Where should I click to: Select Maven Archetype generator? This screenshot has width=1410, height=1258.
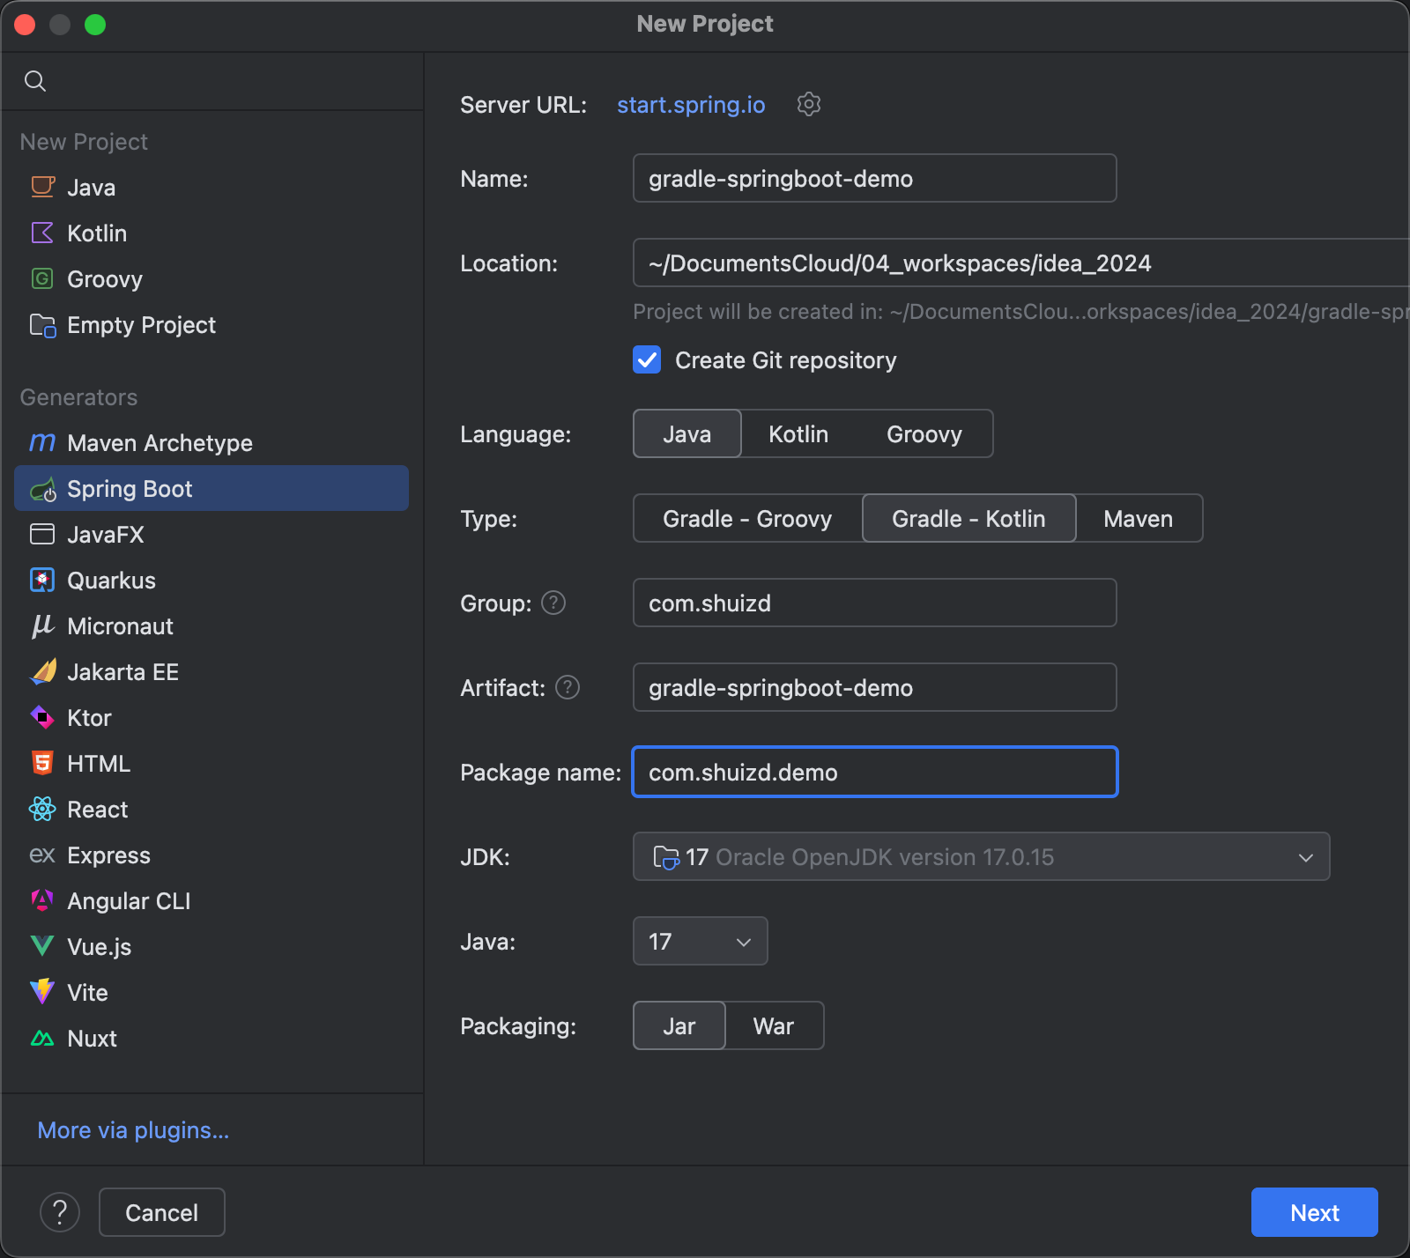tap(211, 442)
